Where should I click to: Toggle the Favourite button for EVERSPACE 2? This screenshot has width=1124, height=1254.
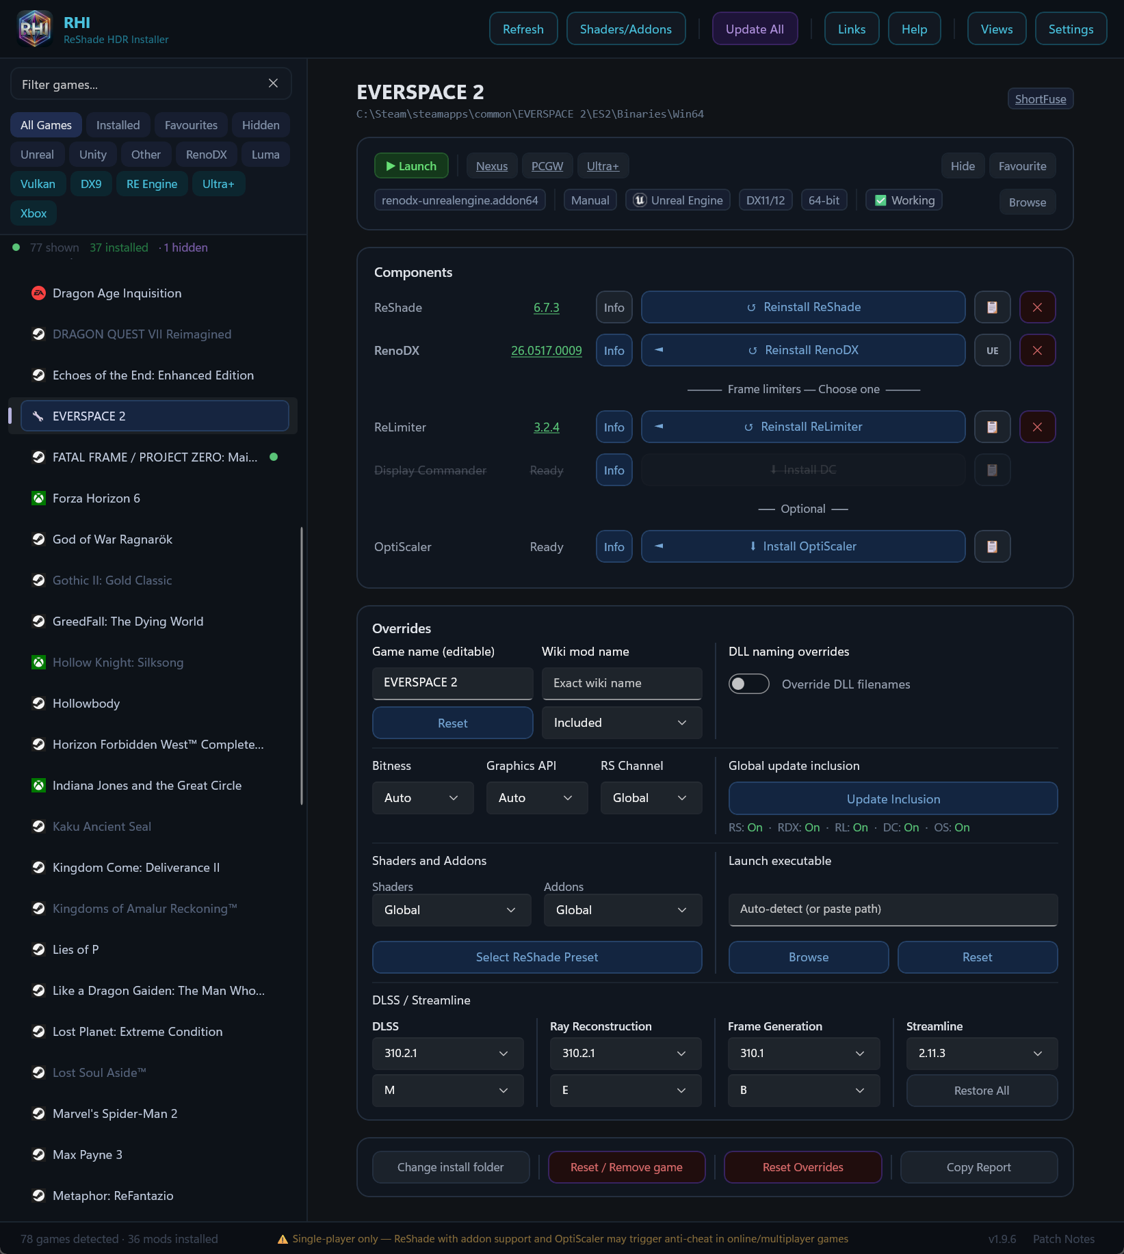point(1022,166)
